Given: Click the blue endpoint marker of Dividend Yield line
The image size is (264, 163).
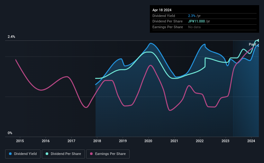Looking at the screenshot, I should coord(259,46).
